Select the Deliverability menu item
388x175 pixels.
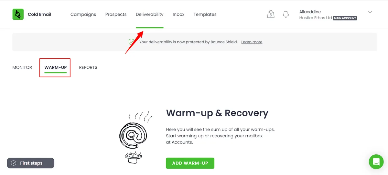149,14
